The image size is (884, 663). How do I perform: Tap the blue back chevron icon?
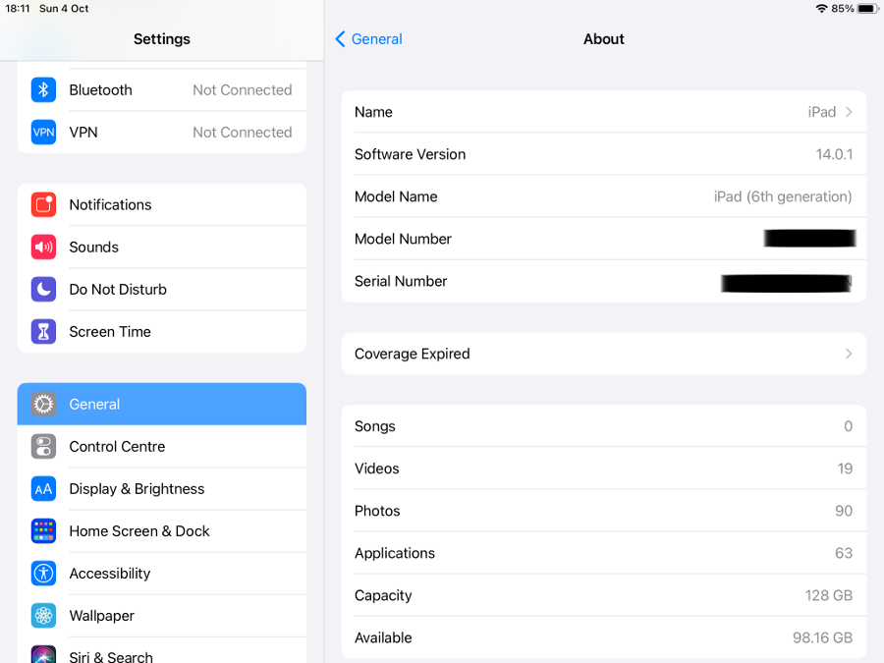[340, 39]
